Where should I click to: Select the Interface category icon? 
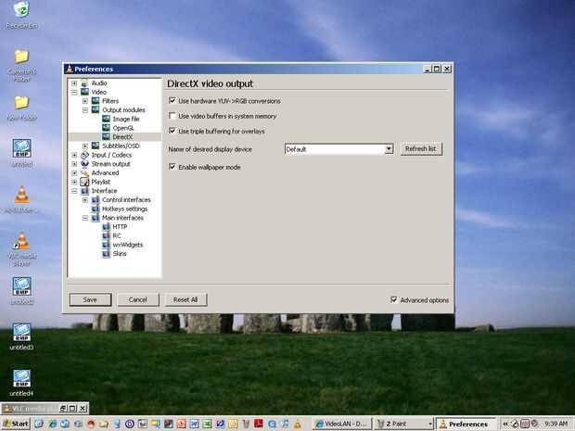[84, 191]
